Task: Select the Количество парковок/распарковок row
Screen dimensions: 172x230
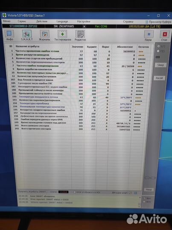Action: point(79,101)
